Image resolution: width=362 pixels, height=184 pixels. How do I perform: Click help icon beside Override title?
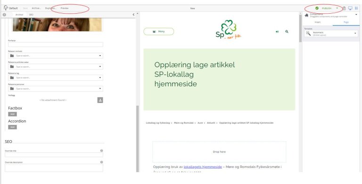coord(101,151)
